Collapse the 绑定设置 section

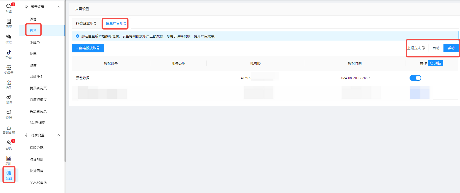[x=59, y=7]
